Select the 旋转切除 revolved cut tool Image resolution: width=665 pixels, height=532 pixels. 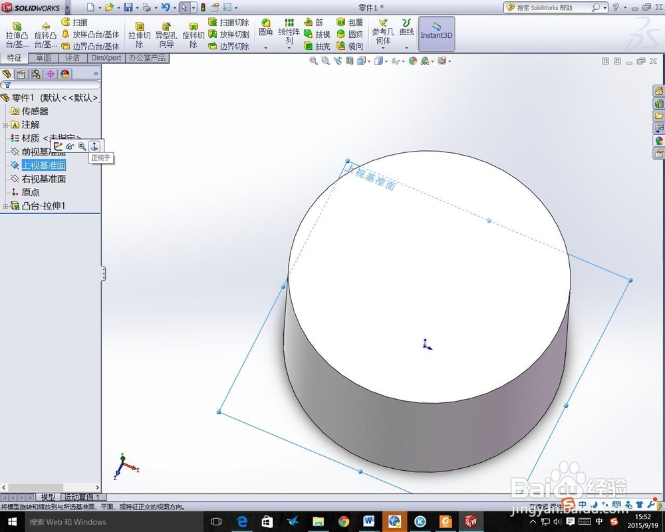tap(194, 35)
